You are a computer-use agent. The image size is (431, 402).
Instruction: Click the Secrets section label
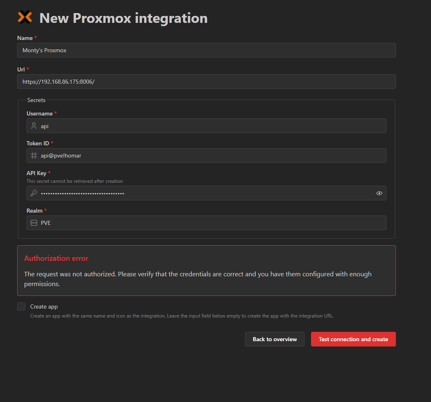[x=36, y=100]
